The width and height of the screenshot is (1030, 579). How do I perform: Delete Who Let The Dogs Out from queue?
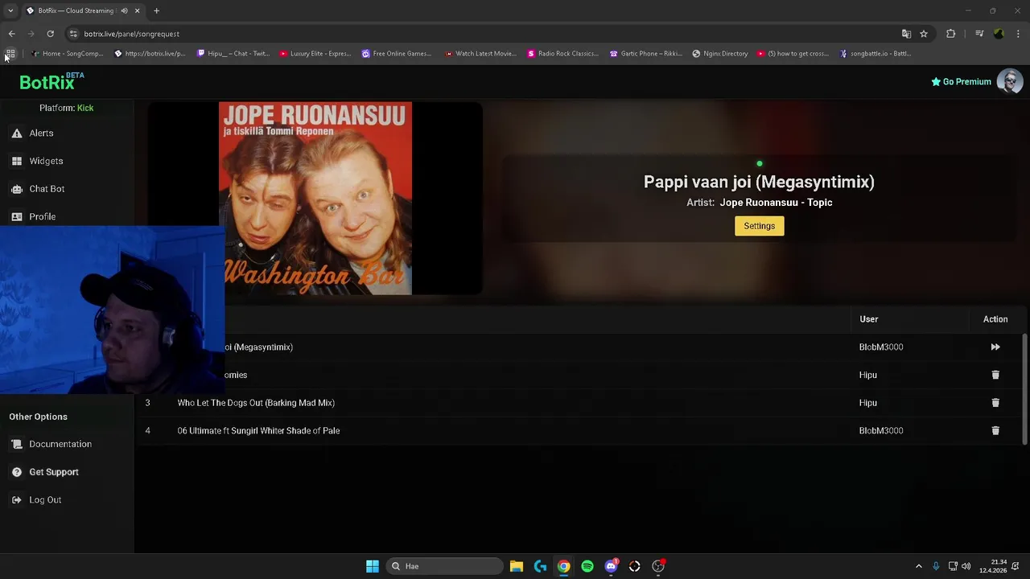pos(995,403)
